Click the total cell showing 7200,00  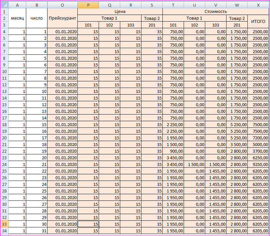(258, 138)
